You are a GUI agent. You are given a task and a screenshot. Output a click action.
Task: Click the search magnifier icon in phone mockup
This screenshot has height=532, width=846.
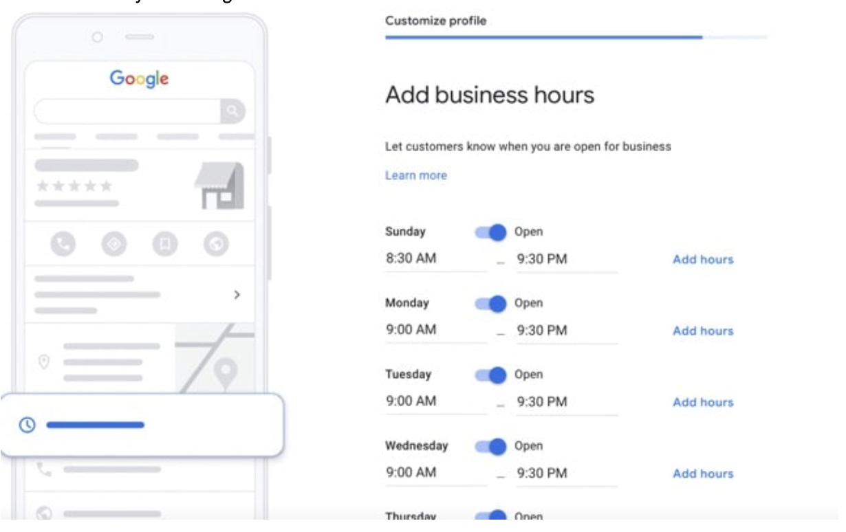pyautogui.click(x=233, y=111)
